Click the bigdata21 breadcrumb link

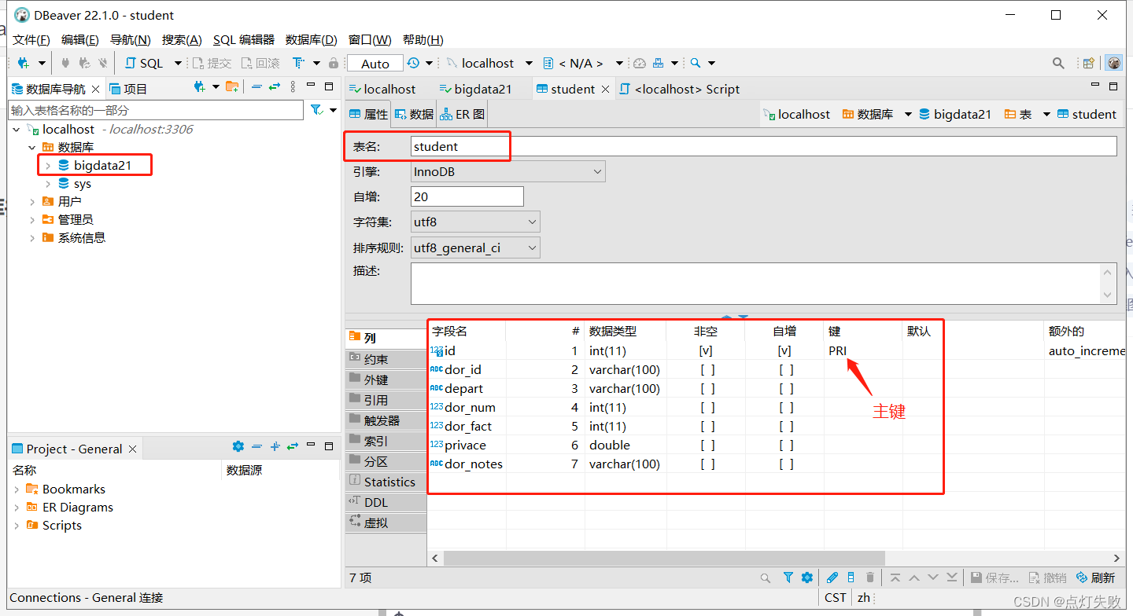click(x=954, y=114)
